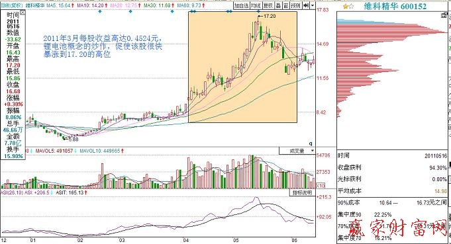Click the 维科精华 600152 stock title

coord(395,7)
